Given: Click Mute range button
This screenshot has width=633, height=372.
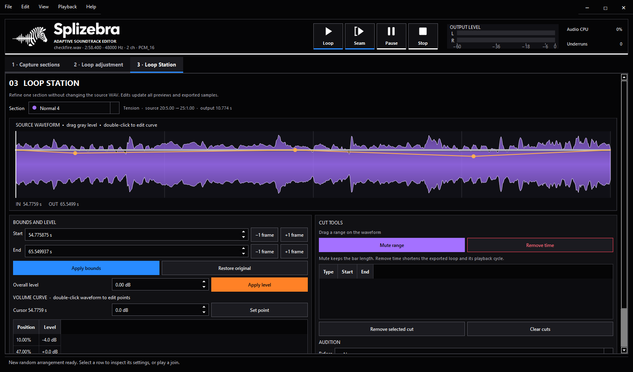Looking at the screenshot, I should pos(392,245).
